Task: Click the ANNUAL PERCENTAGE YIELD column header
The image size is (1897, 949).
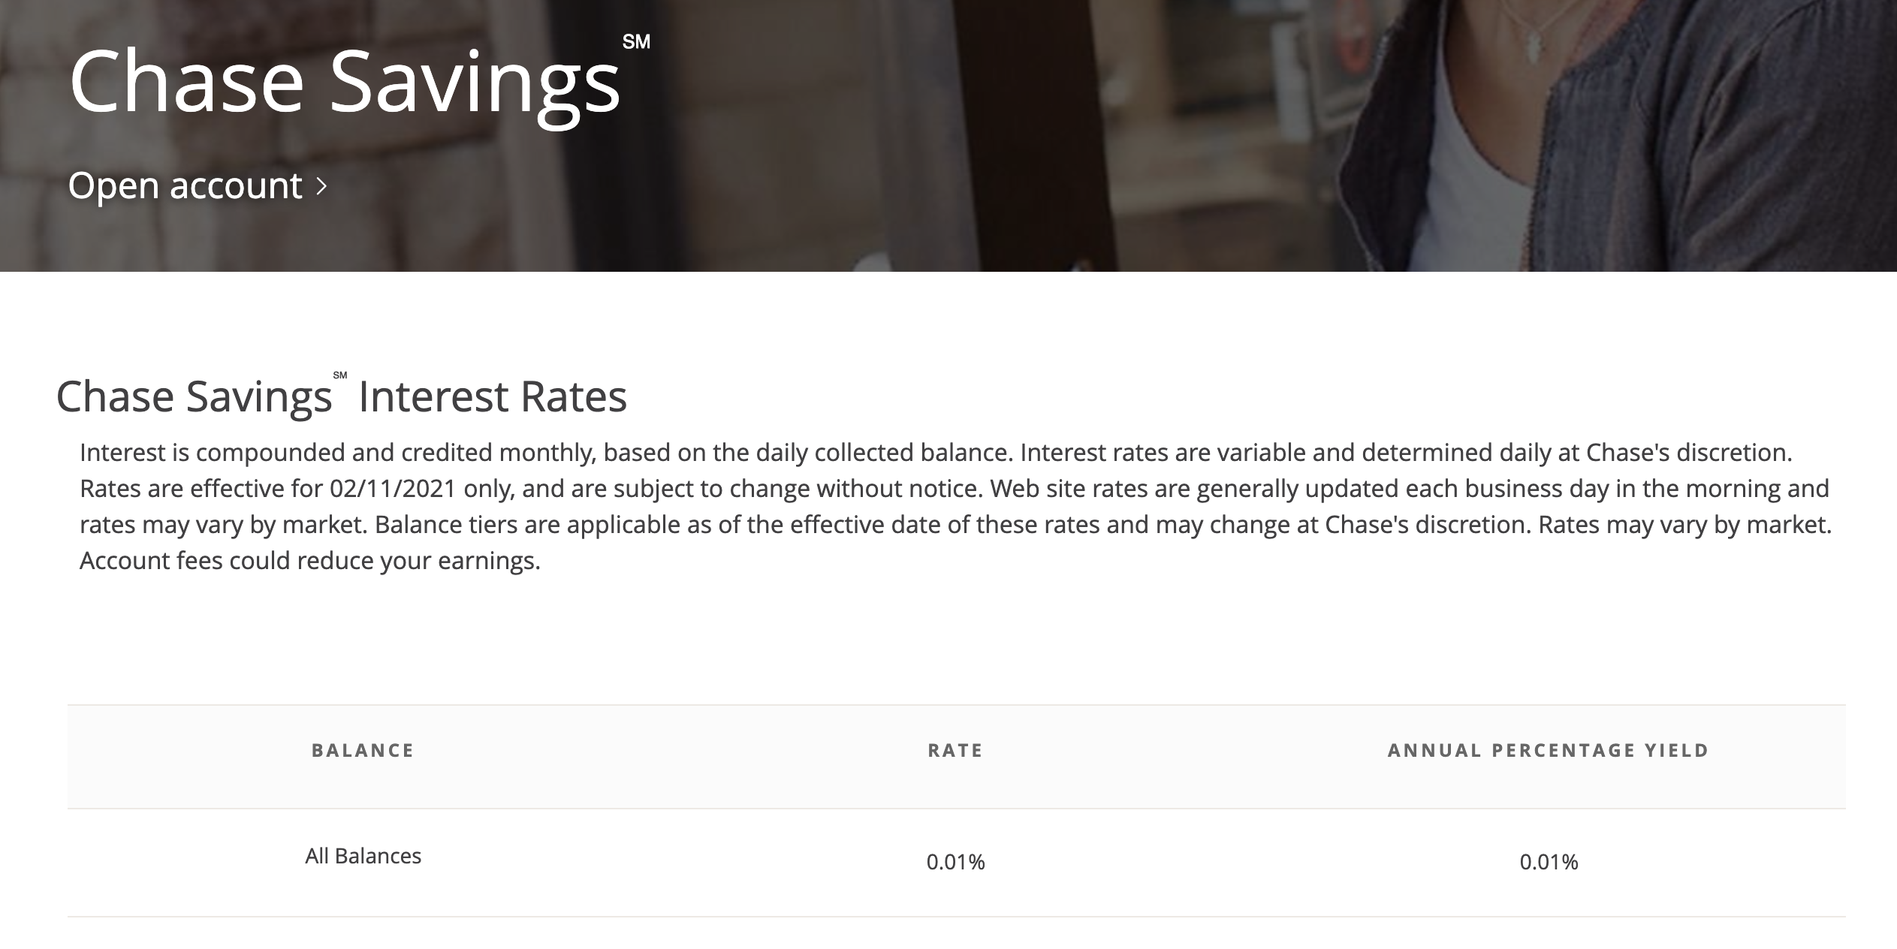Action: point(1549,751)
